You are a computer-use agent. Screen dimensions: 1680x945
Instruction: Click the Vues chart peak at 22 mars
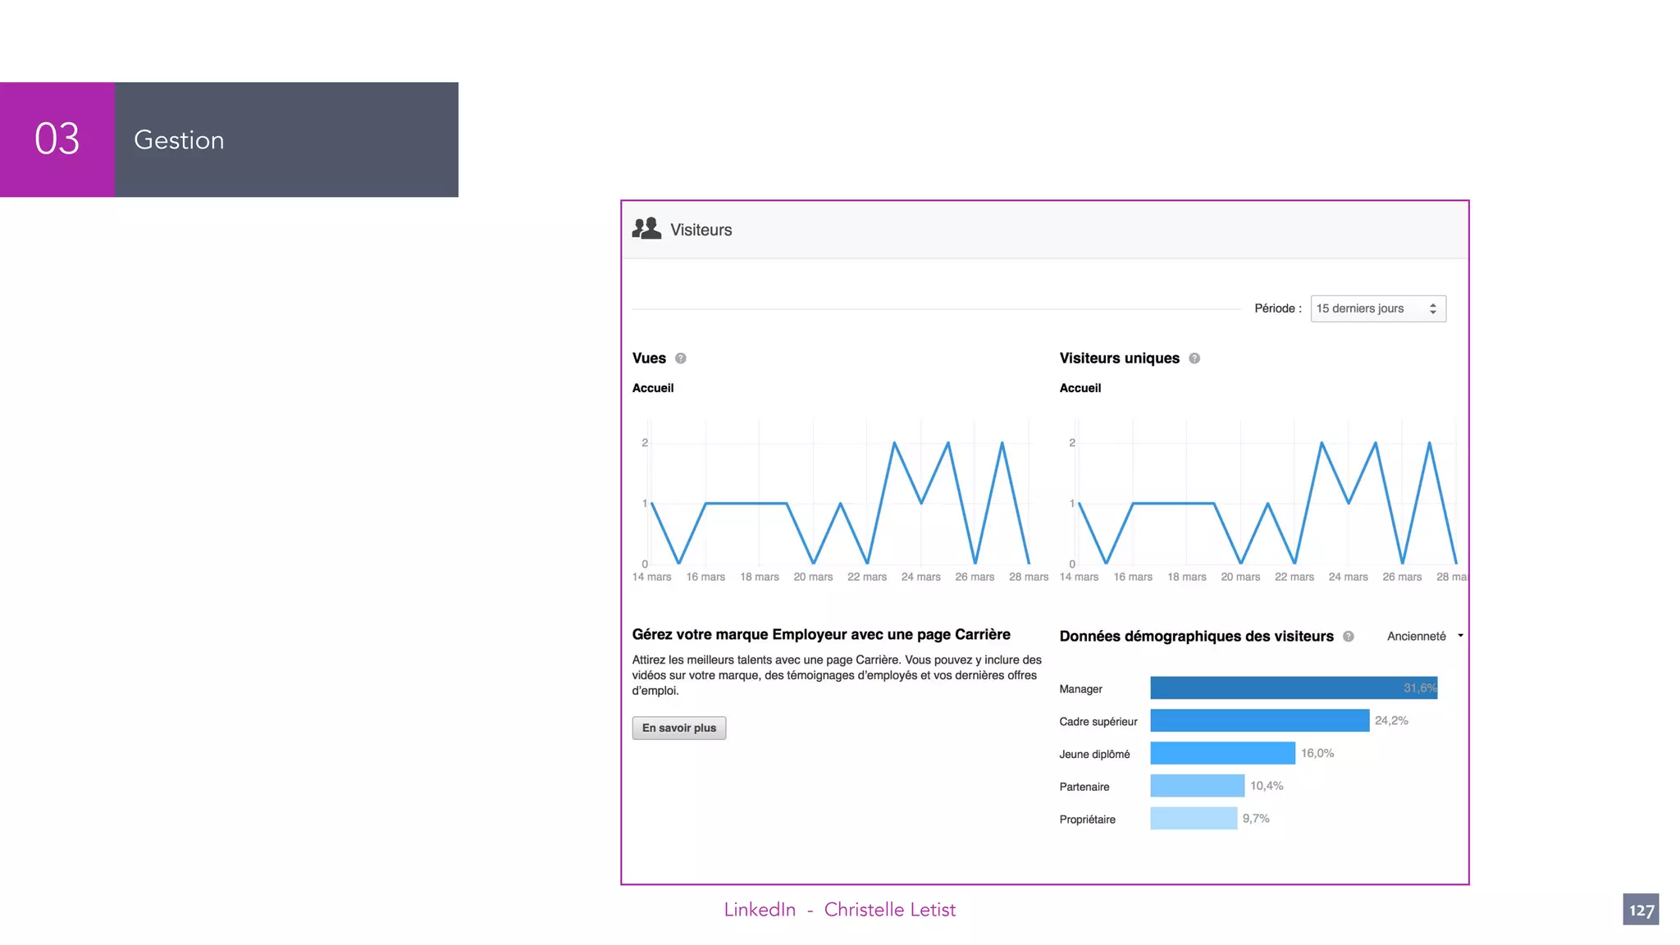coord(894,444)
